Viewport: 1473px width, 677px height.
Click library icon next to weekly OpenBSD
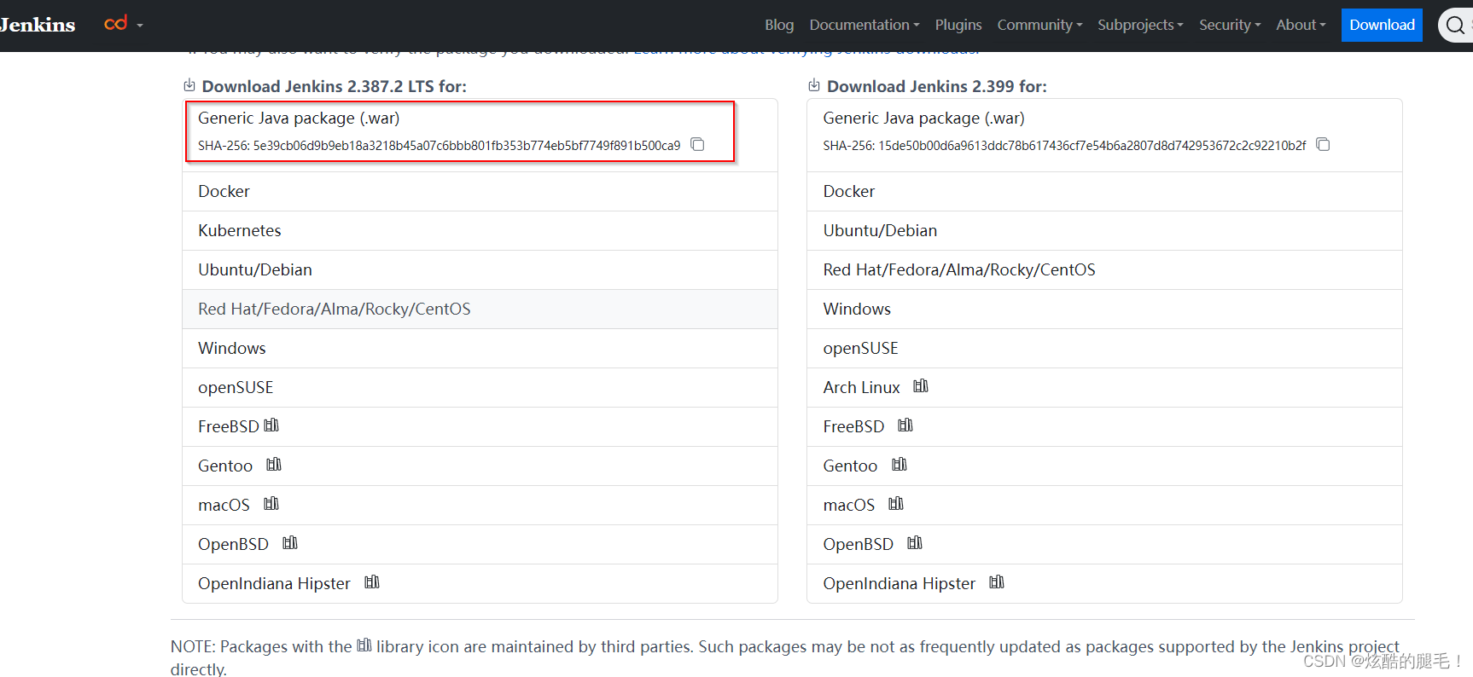pos(915,542)
